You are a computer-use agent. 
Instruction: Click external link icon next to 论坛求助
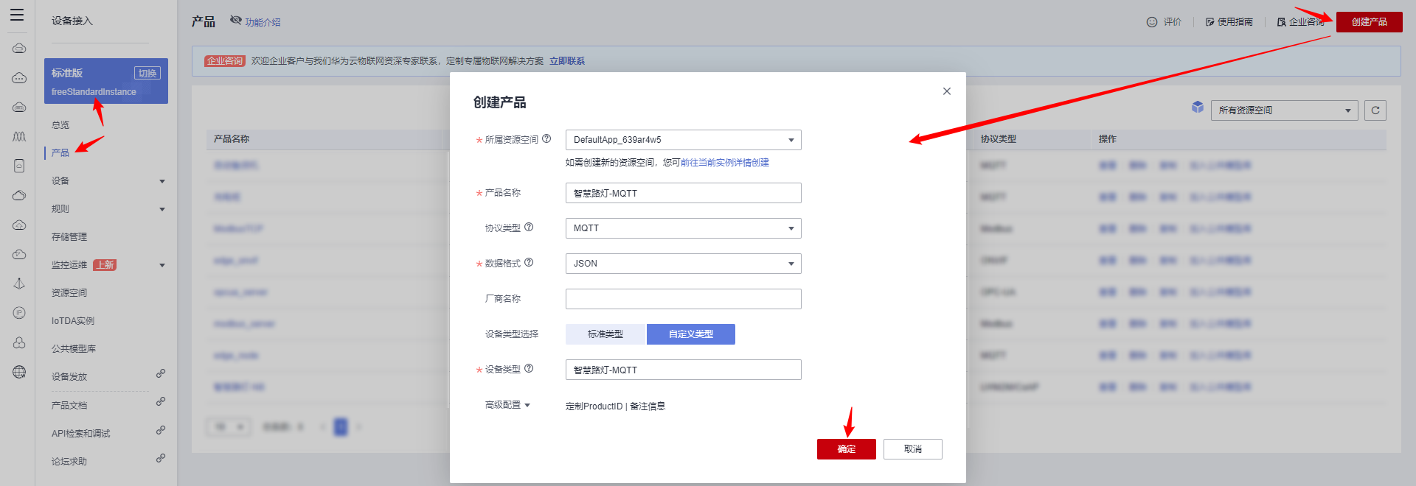160,459
